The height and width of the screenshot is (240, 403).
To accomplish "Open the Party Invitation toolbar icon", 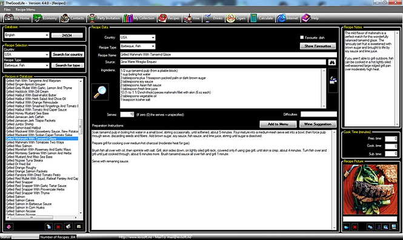I will coord(104,18).
